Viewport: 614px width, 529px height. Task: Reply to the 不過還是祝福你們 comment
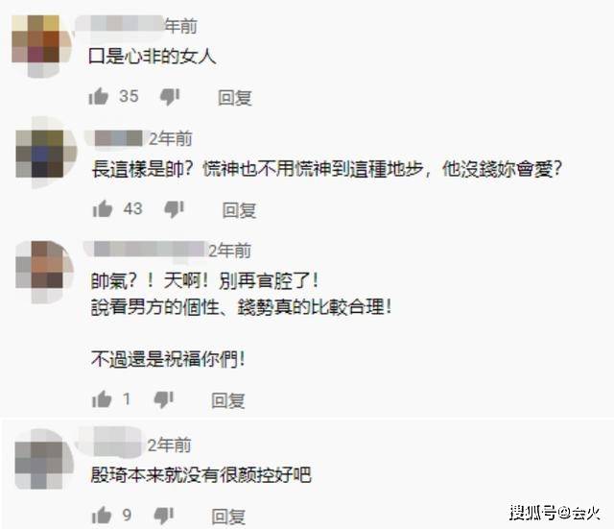(x=228, y=400)
